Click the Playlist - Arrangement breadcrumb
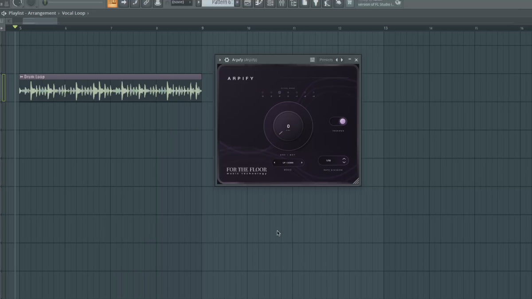 click(x=32, y=13)
